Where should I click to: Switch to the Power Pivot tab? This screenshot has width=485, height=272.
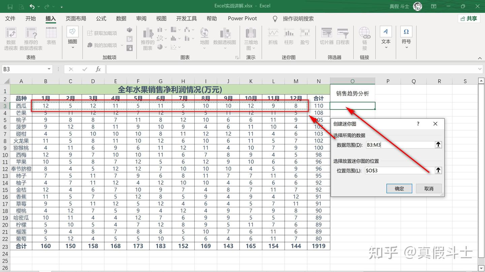point(242,18)
